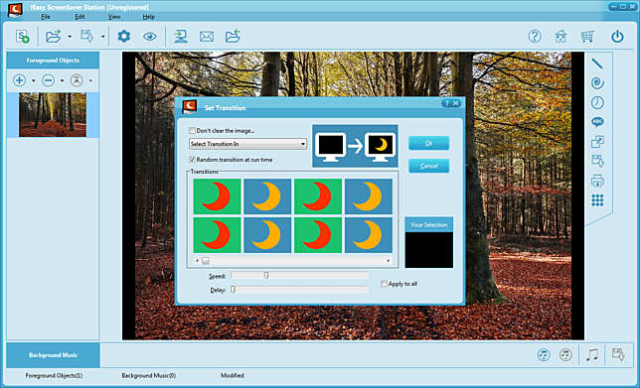Click the install to computer icon
Image resolution: width=640 pixels, height=388 pixels.
[181, 37]
